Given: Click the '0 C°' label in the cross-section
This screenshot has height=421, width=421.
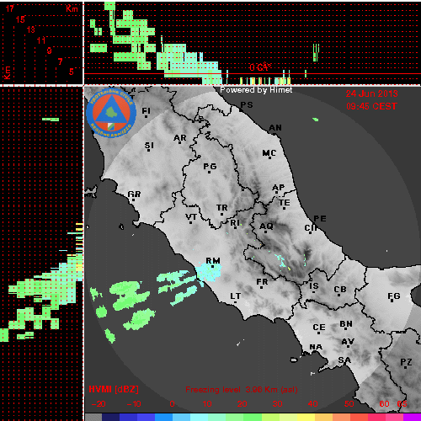Looking at the screenshot, I should 260,67.
